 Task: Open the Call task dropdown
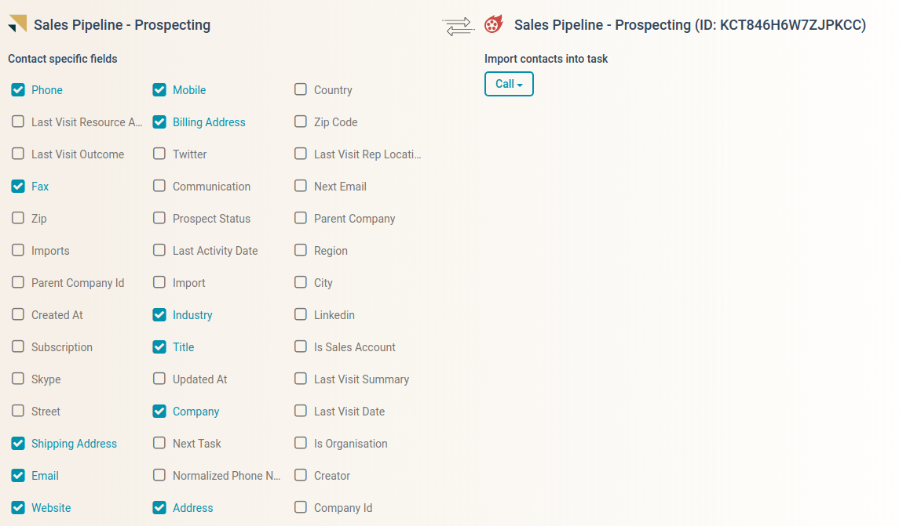509,84
